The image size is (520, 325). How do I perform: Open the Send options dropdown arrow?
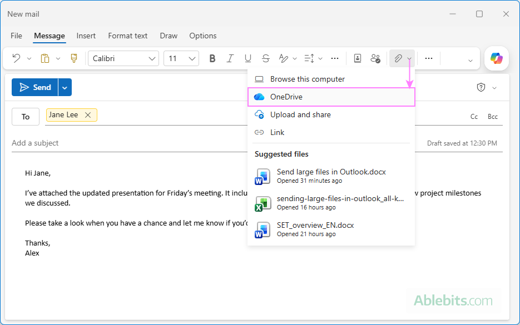(65, 87)
